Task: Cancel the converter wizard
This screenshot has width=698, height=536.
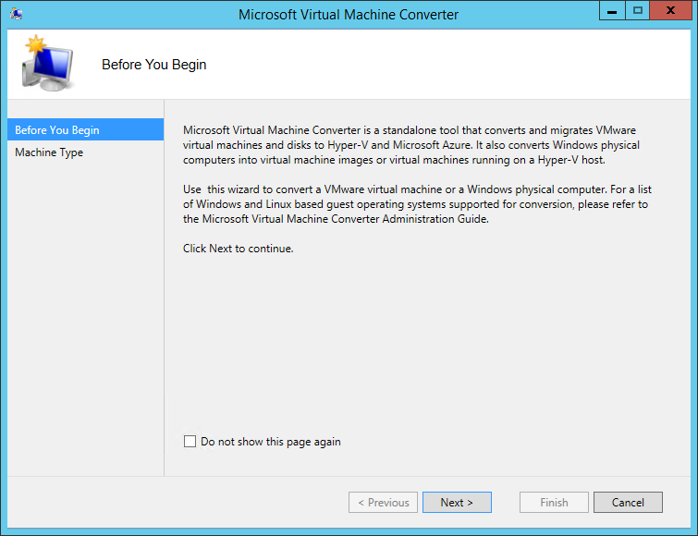Action: pyautogui.click(x=628, y=502)
